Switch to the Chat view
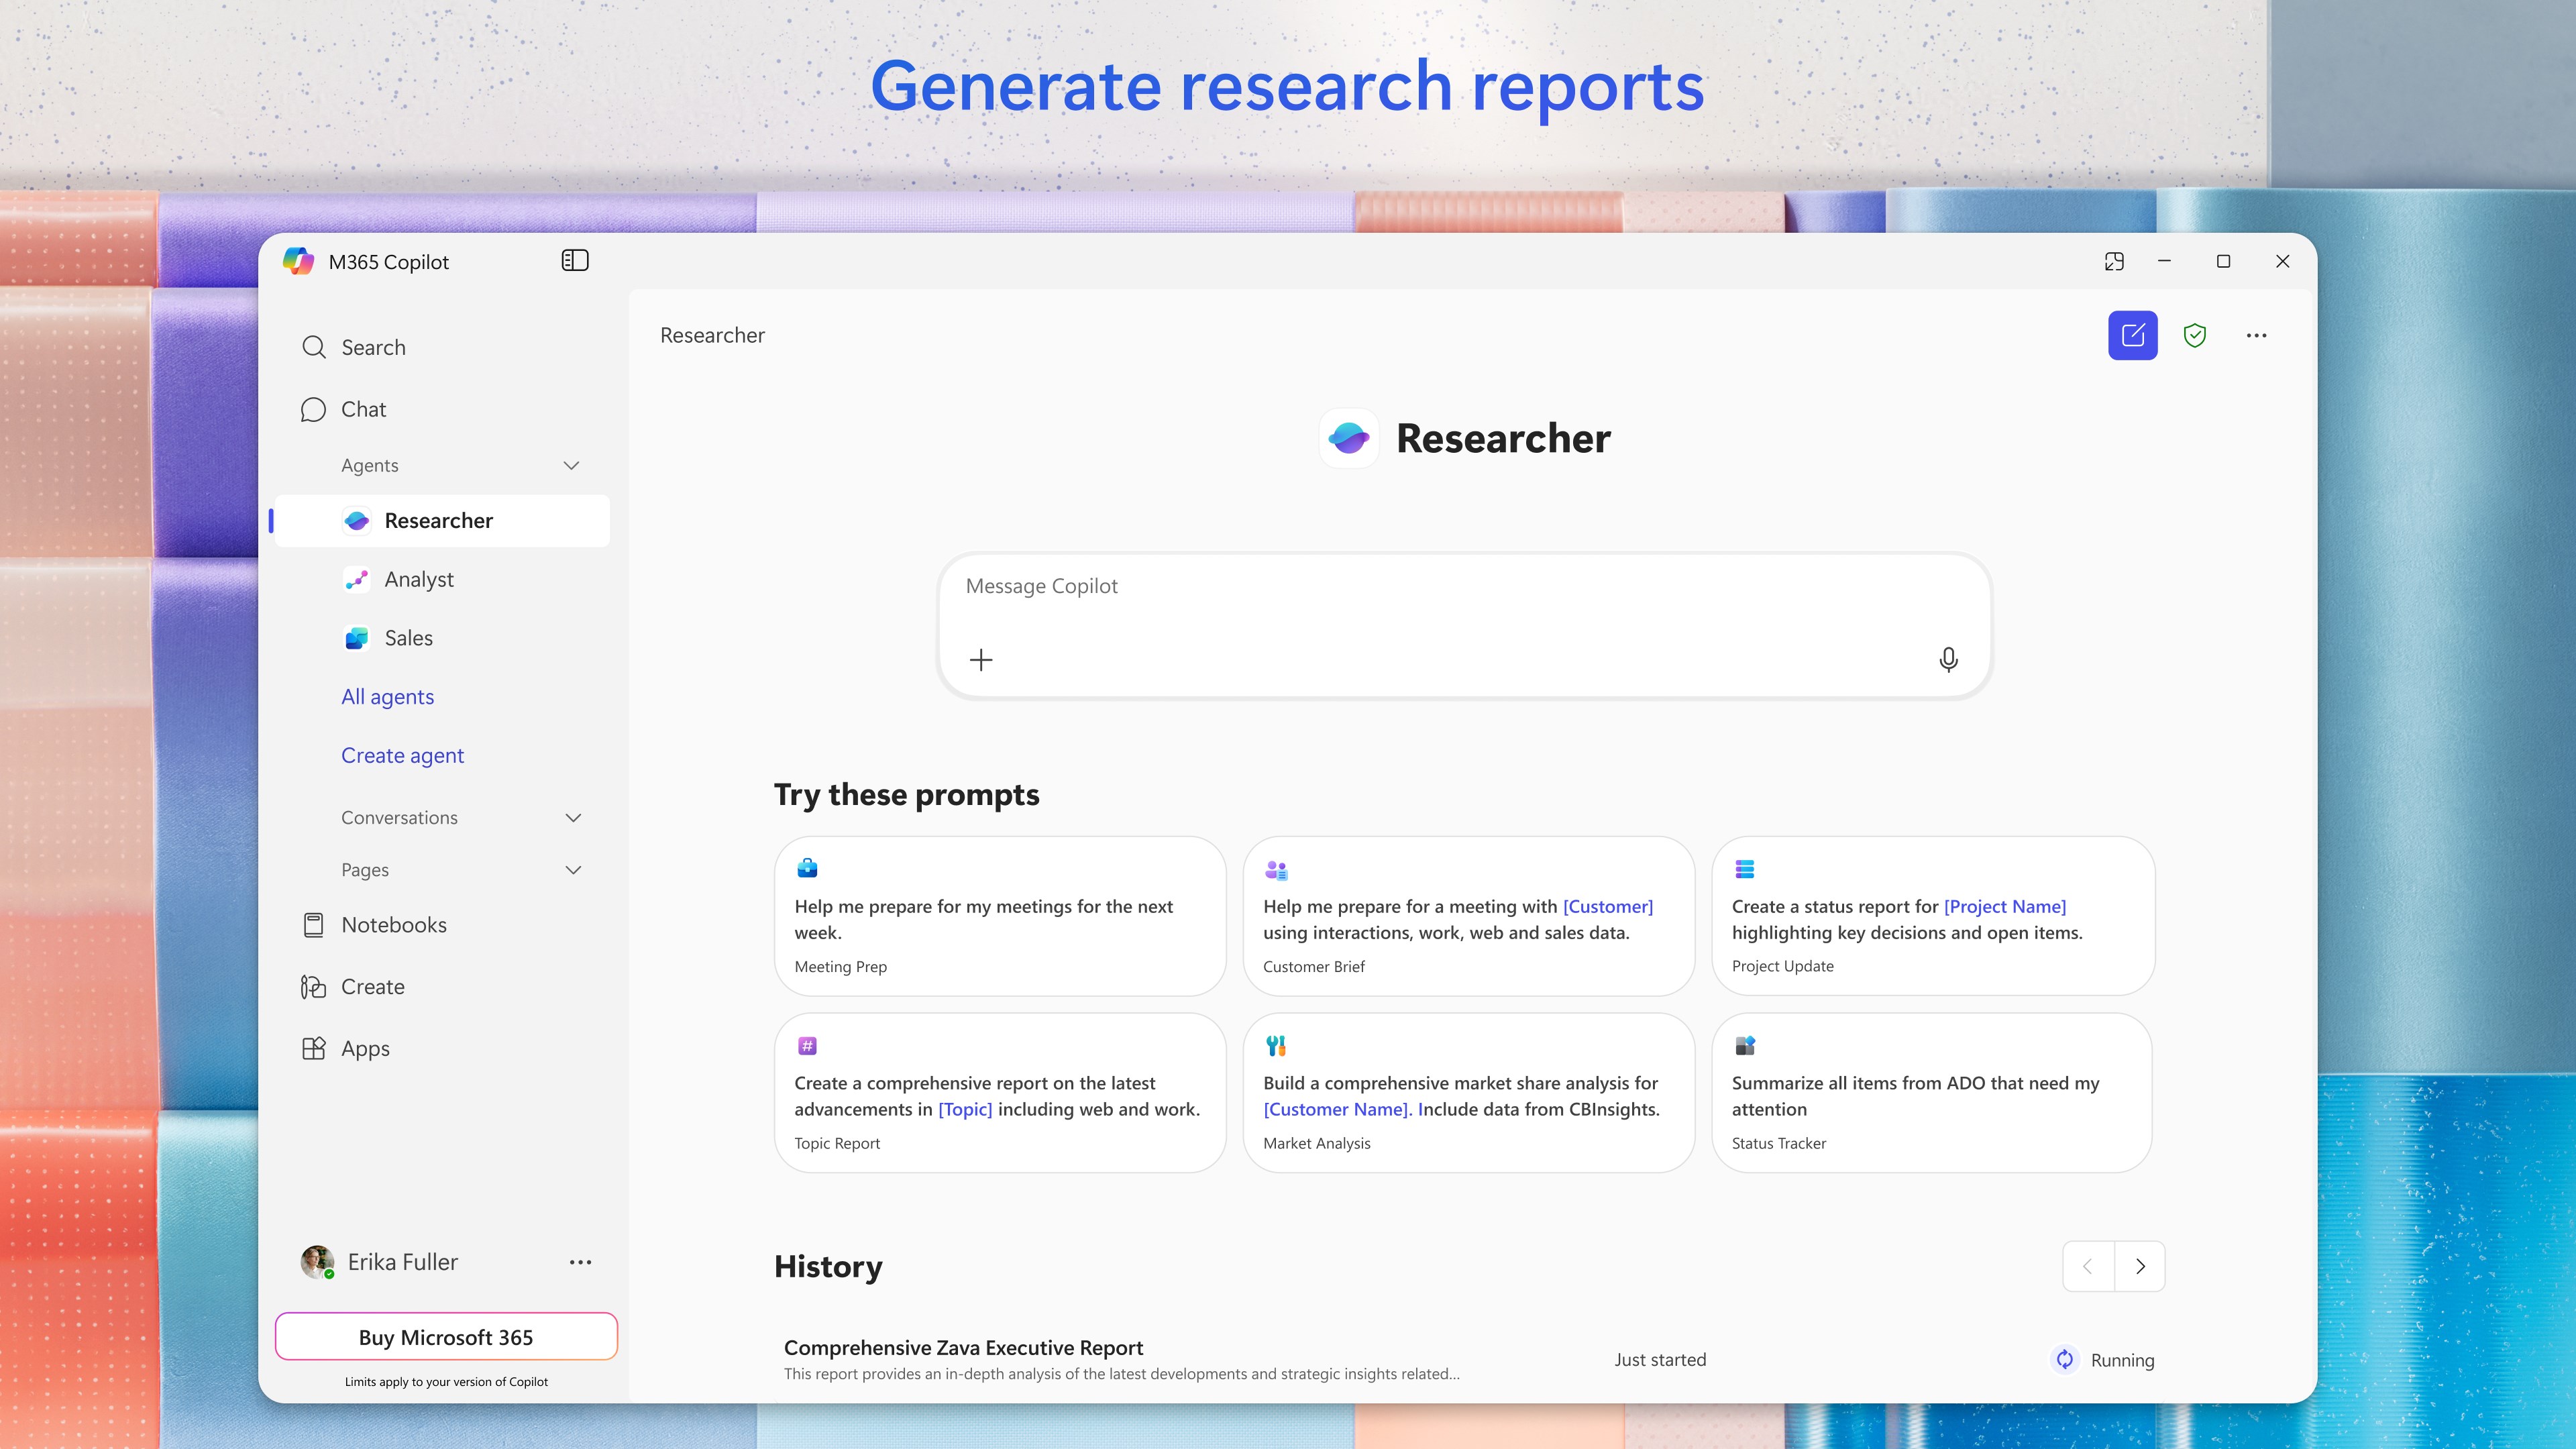 363,409
